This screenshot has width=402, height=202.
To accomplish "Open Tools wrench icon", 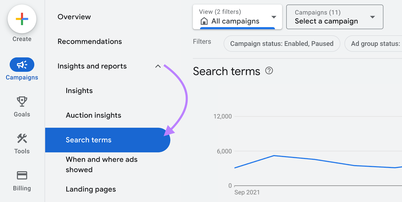I will point(22,138).
